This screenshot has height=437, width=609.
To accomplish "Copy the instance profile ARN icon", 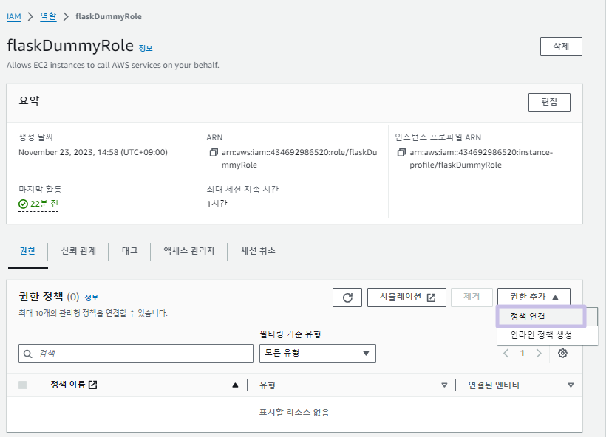I will point(401,152).
